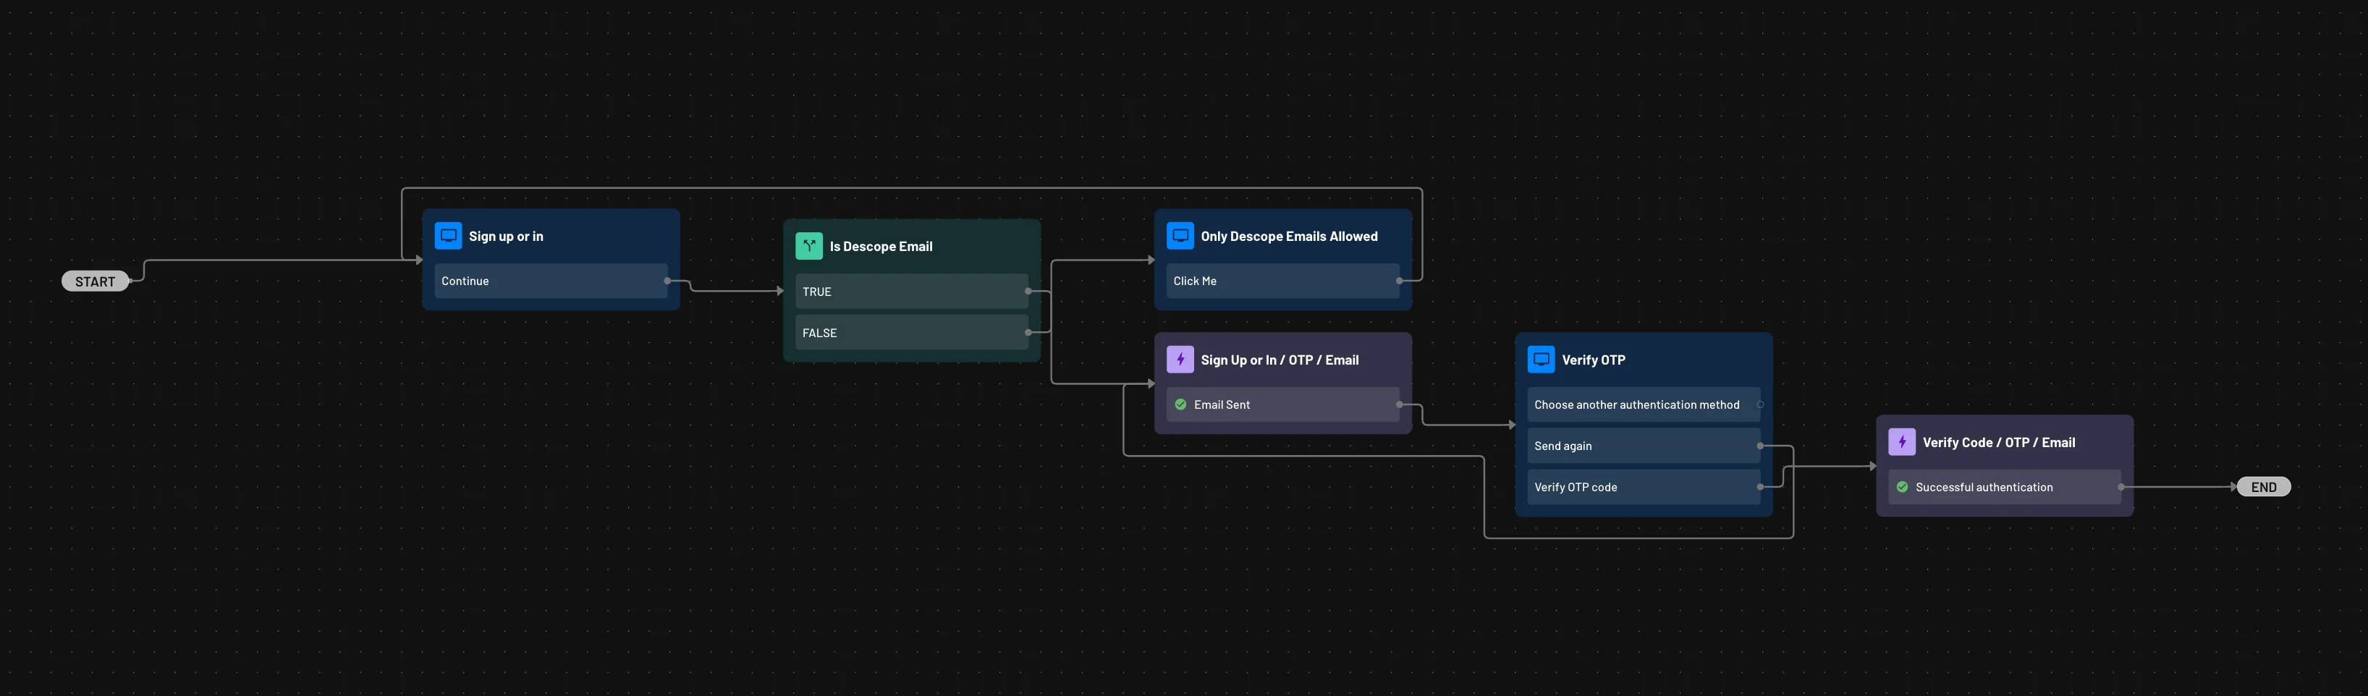Select the FALSE condition output
Screen dimensions: 2368x696
(910, 333)
